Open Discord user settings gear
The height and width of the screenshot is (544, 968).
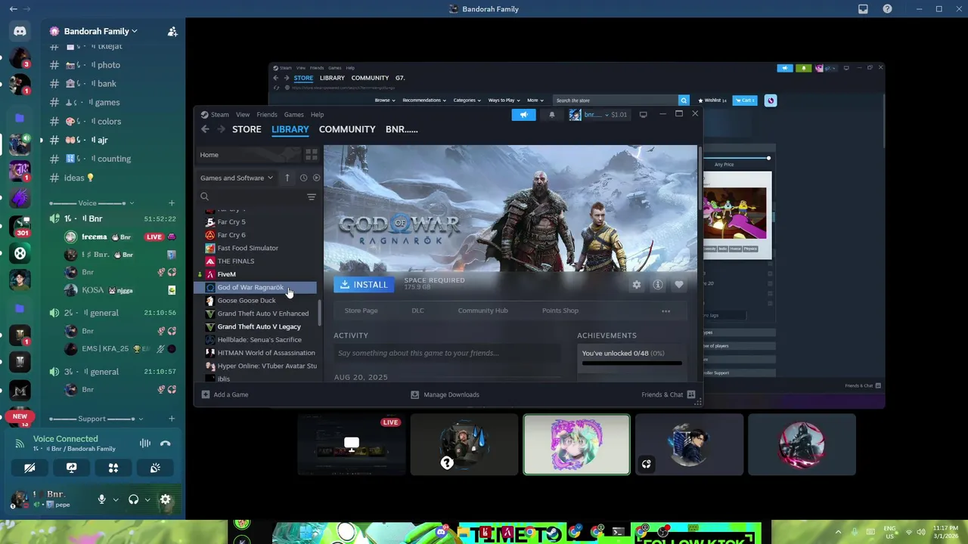[x=166, y=499]
